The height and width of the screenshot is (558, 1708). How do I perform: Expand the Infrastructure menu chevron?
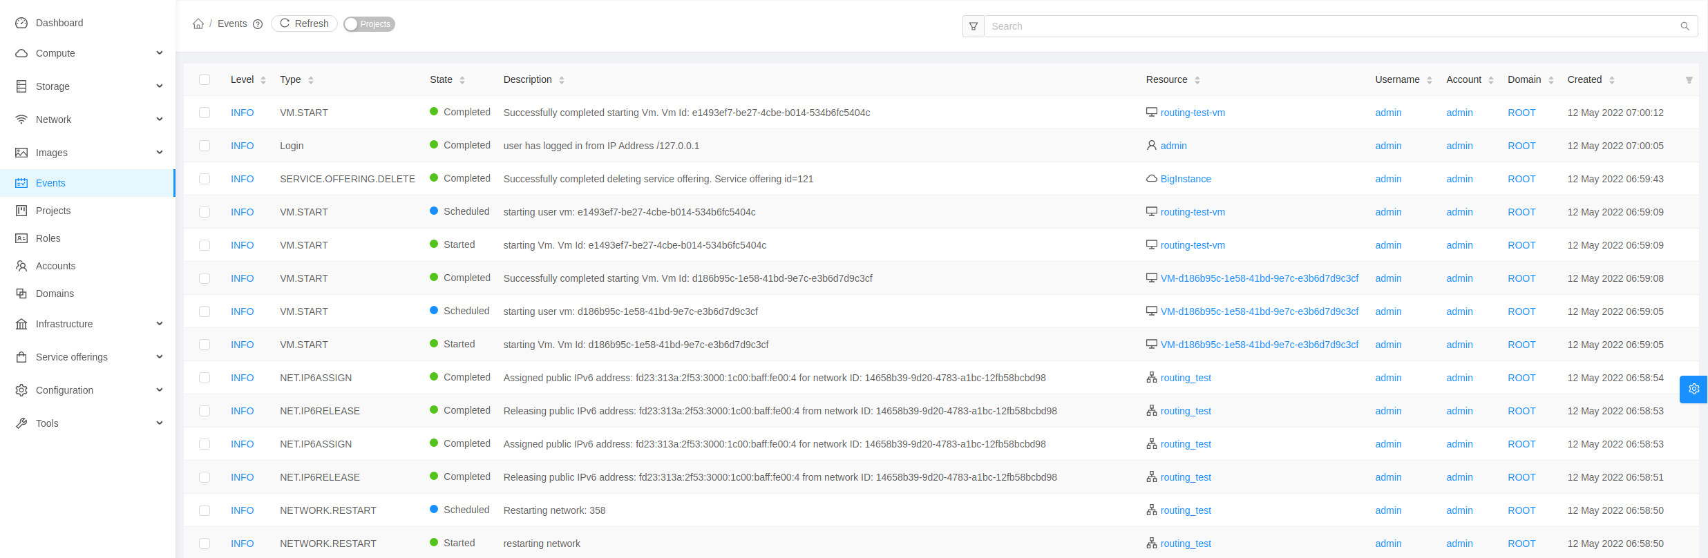click(x=160, y=324)
